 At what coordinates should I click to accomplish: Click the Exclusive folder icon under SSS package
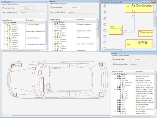(x=58, y=35)
